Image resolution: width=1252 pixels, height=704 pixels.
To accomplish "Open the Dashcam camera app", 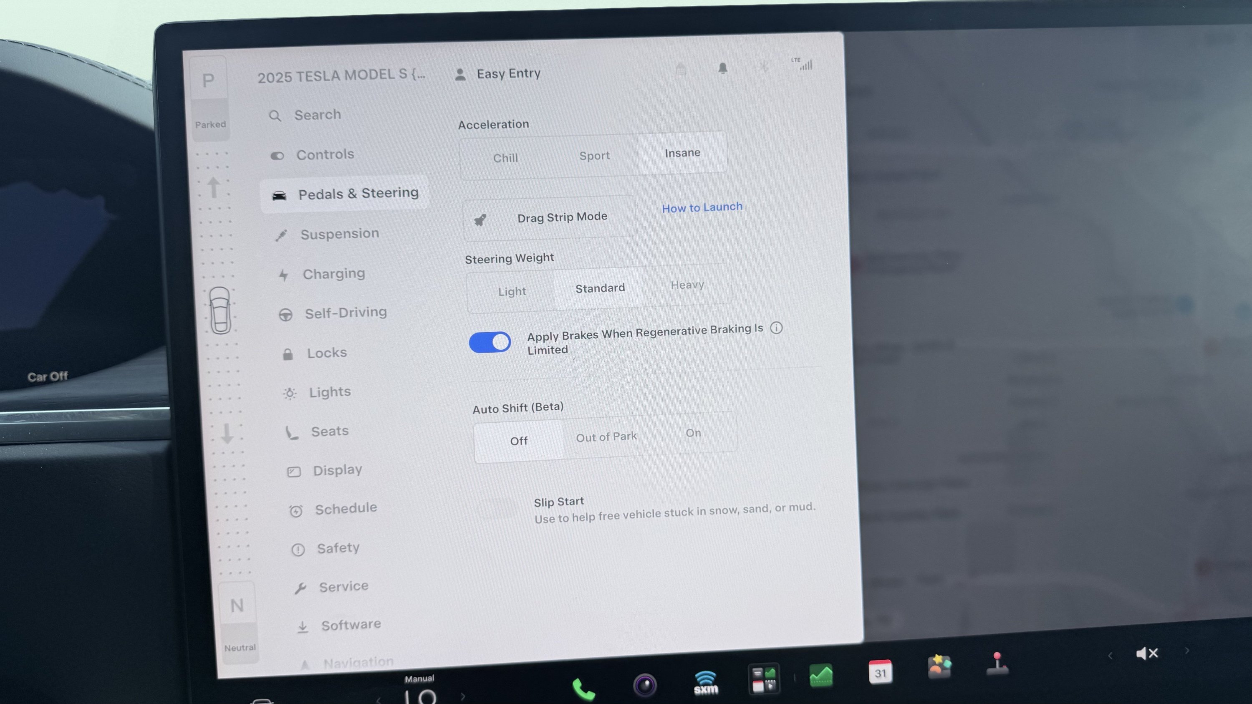I will (645, 685).
